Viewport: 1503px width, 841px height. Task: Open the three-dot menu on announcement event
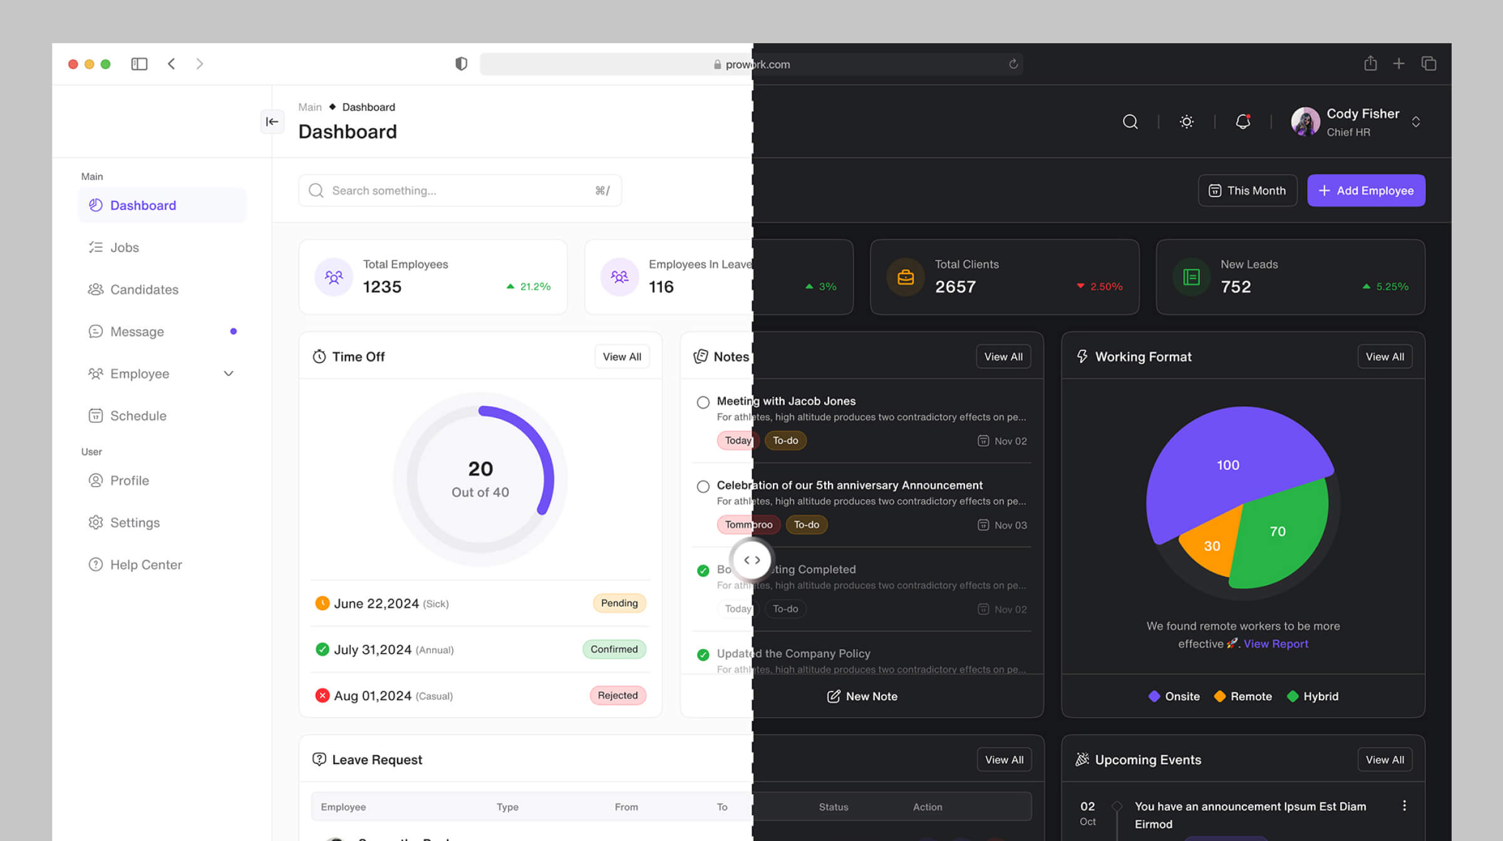click(1404, 805)
